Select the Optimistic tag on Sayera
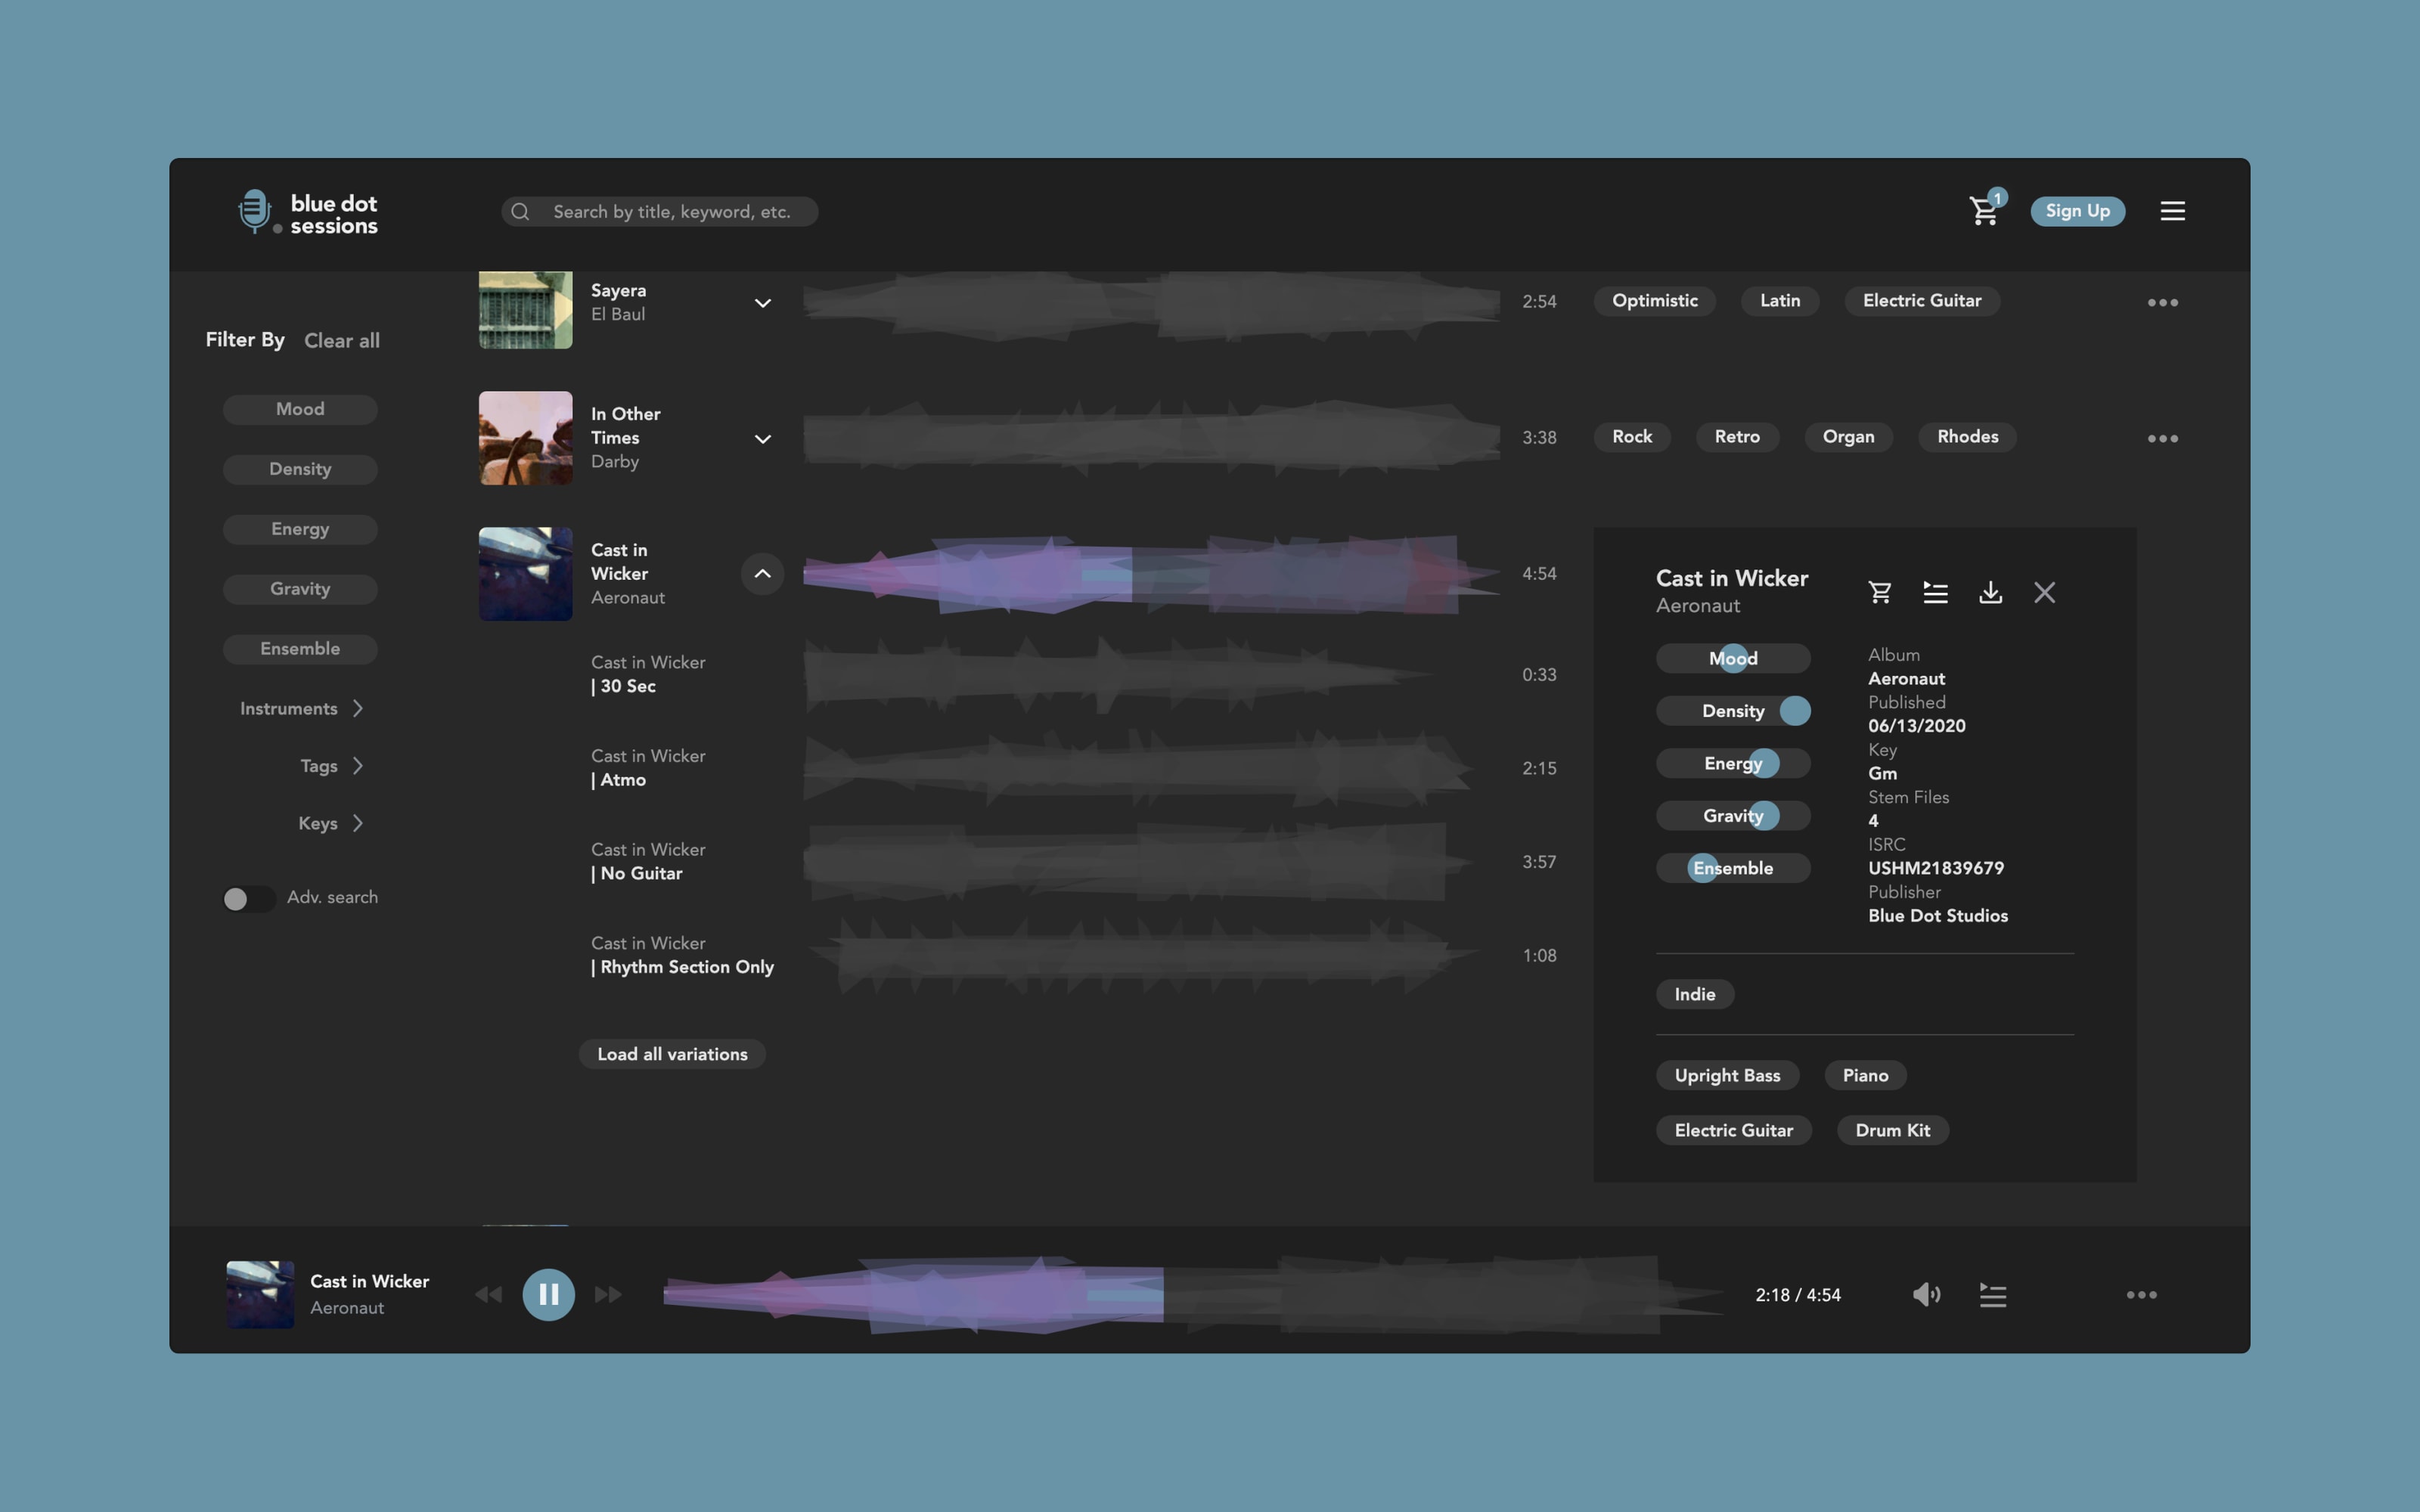The width and height of the screenshot is (2420, 1512). (1654, 301)
